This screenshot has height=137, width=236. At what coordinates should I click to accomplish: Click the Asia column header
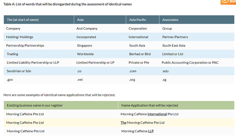[x=100, y=20]
